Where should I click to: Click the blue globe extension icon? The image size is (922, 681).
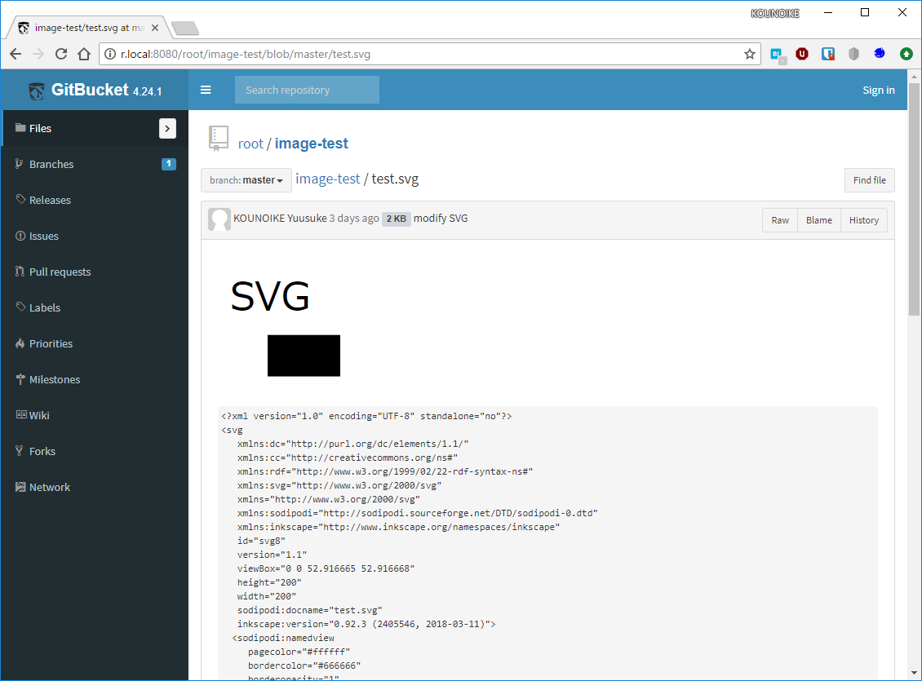tap(880, 54)
